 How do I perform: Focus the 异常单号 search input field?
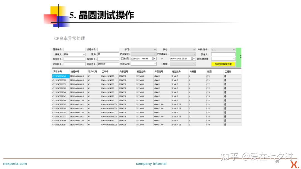[x=74, y=50]
